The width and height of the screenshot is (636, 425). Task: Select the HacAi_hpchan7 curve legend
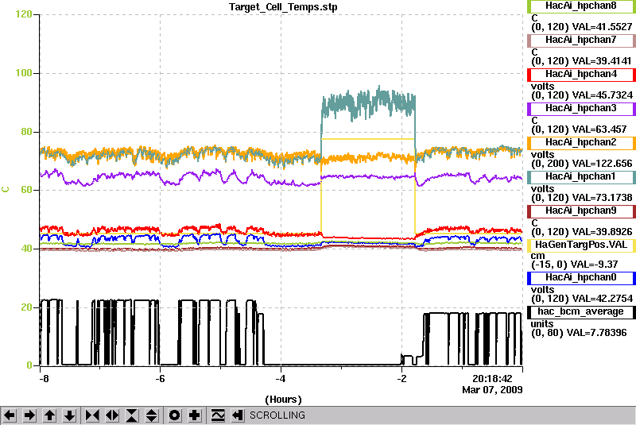pyautogui.click(x=581, y=40)
